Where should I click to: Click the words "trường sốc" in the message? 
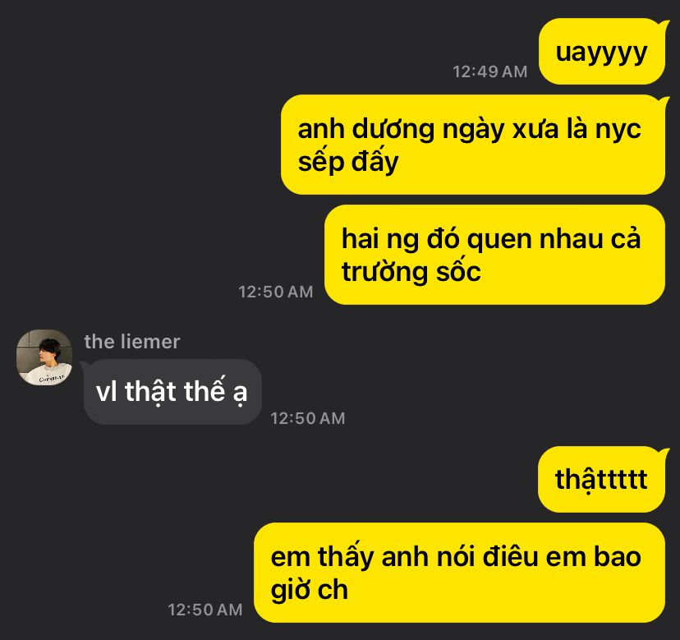click(x=411, y=272)
